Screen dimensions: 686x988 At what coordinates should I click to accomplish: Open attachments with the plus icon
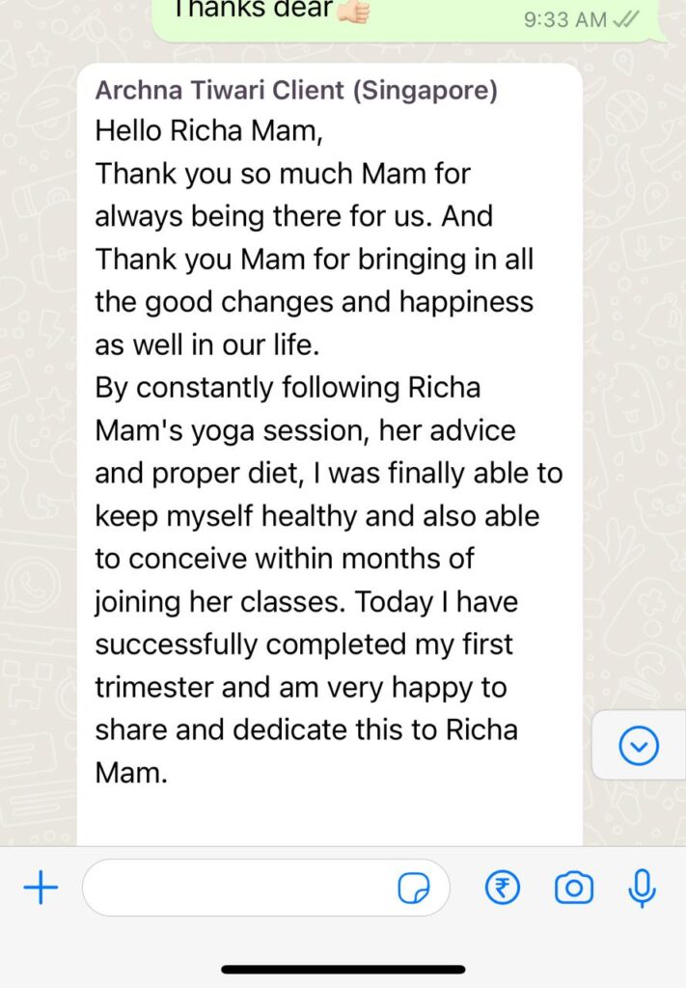click(x=41, y=888)
